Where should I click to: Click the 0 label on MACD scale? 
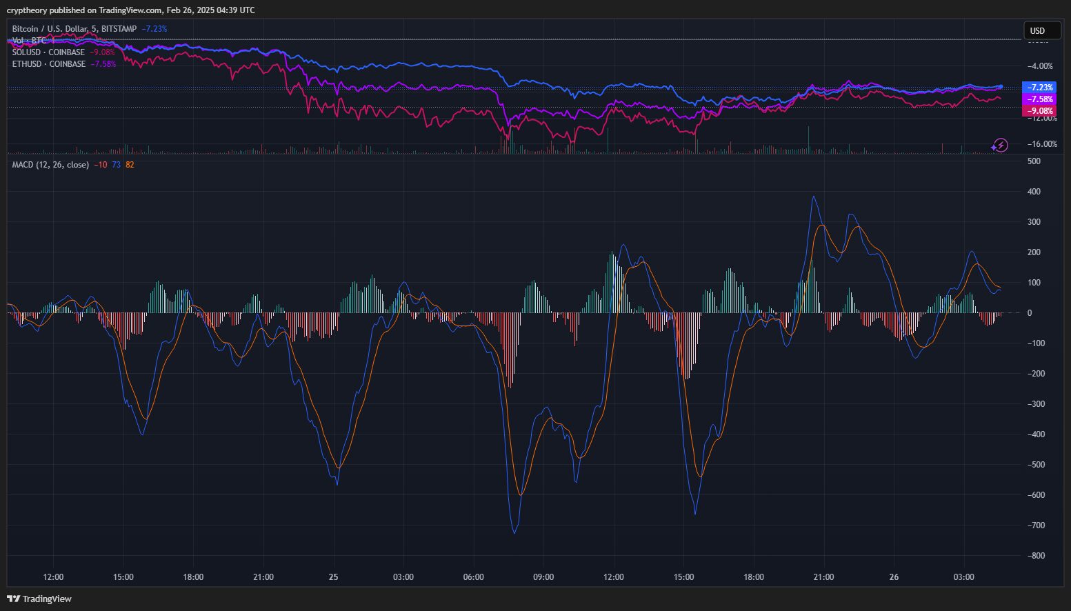pos(1030,313)
